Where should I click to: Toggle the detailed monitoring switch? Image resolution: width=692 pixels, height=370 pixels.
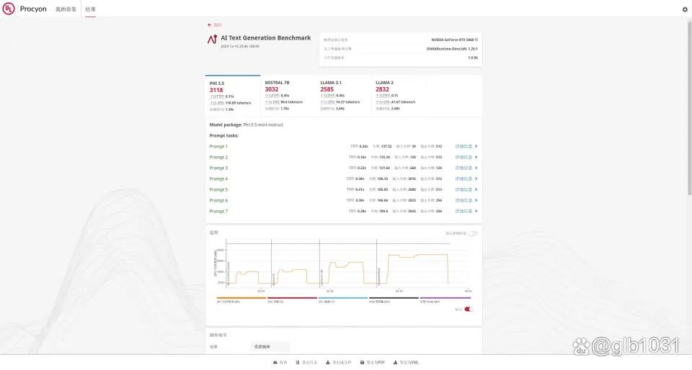(x=473, y=233)
